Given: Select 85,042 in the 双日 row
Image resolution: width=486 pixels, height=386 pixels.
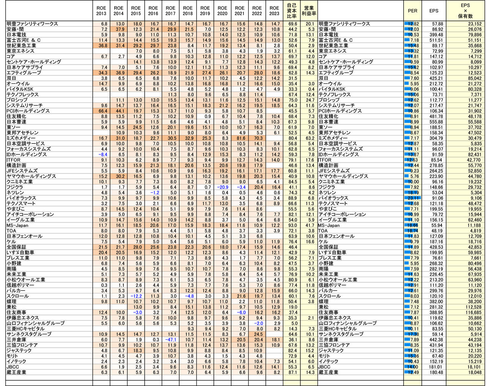Looking at the screenshot, I should coord(474,79).
